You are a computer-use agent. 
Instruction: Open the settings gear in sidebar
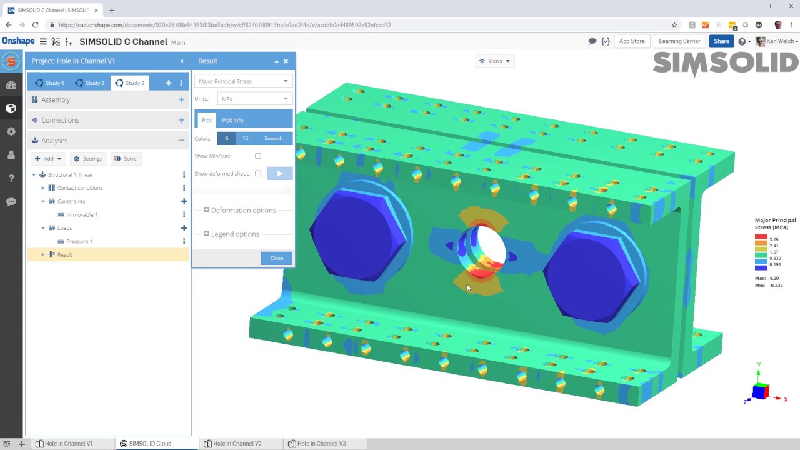click(x=11, y=131)
